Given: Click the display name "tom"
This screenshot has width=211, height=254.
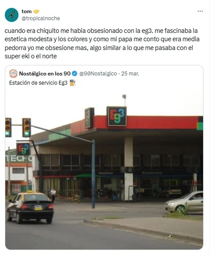Looking at the screenshot, I should (x=26, y=11).
